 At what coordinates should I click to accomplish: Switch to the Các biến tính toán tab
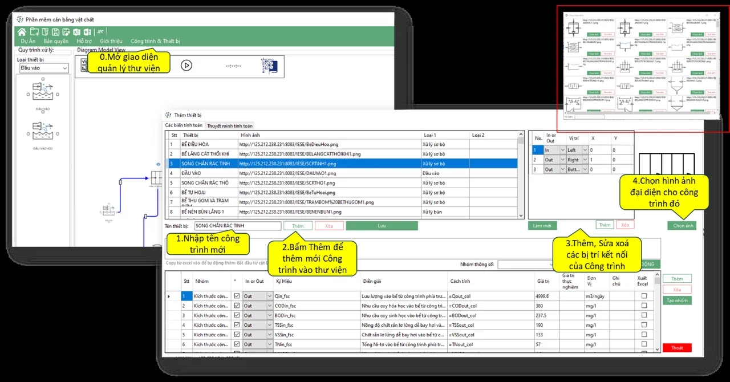tap(184, 125)
